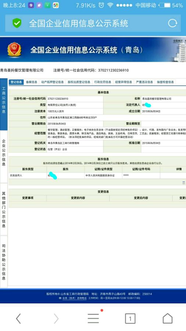Click the 业务（技术）咨询电话 footer link
The height and width of the screenshot is (331, 186).
click(x=75, y=298)
